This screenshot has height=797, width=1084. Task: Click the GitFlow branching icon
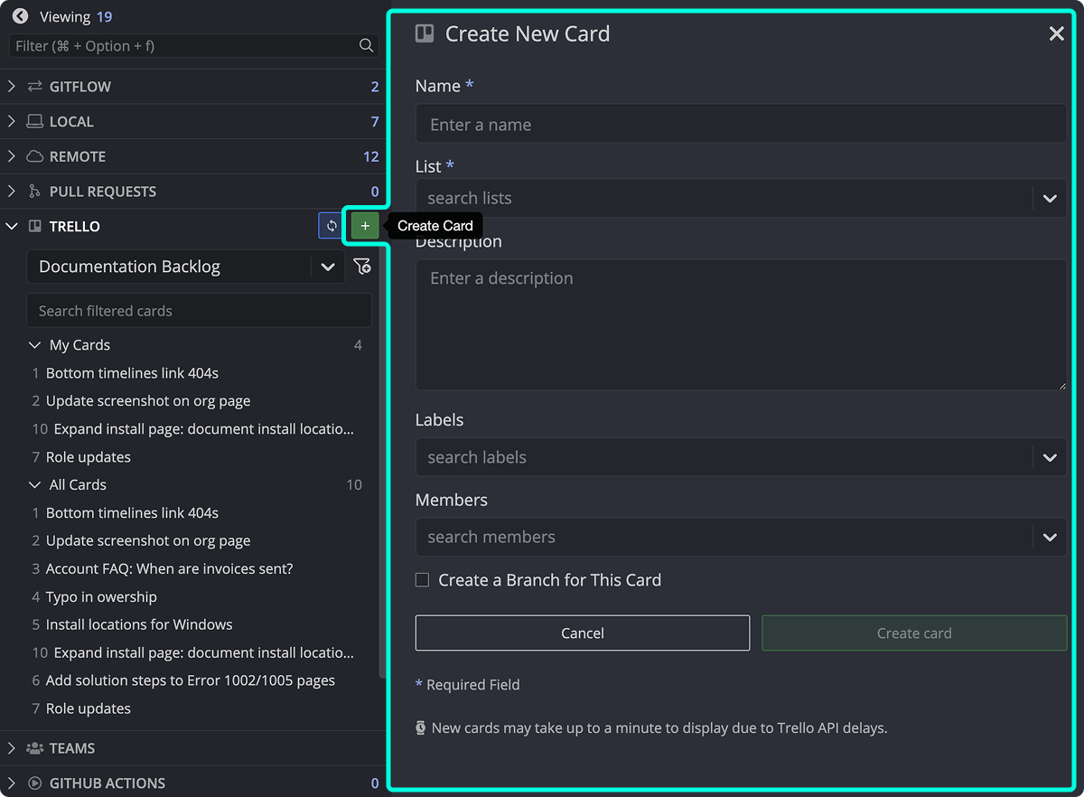(x=34, y=86)
